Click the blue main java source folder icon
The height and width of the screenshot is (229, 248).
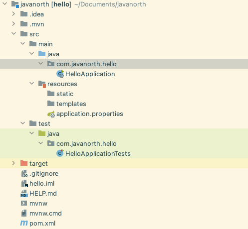(x=42, y=54)
